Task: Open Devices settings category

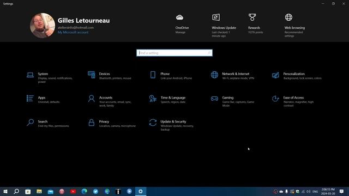Action: coord(110,76)
